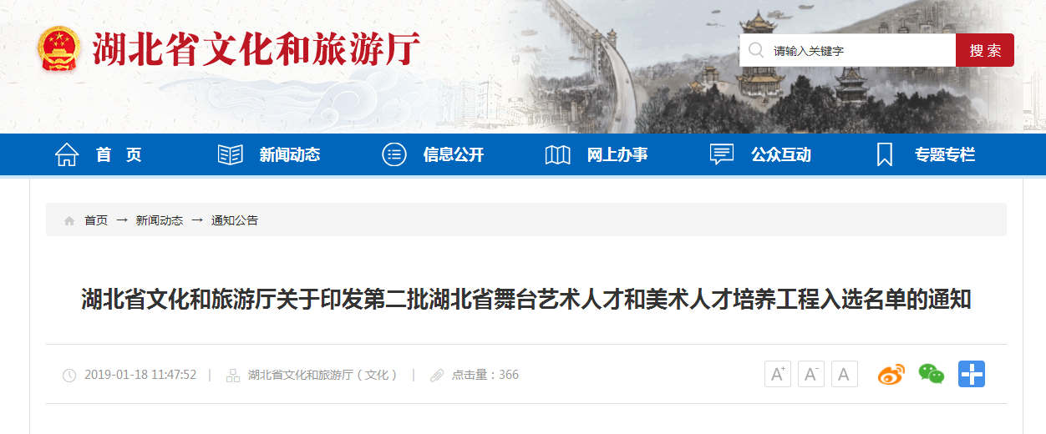Click the newspaper icon for 新闻动态
1046x434 pixels.
tap(230, 154)
